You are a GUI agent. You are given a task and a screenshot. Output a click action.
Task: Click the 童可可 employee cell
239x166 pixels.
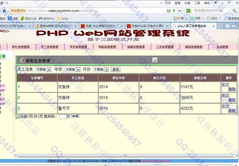pyautogui.click(x=78, y=108)
